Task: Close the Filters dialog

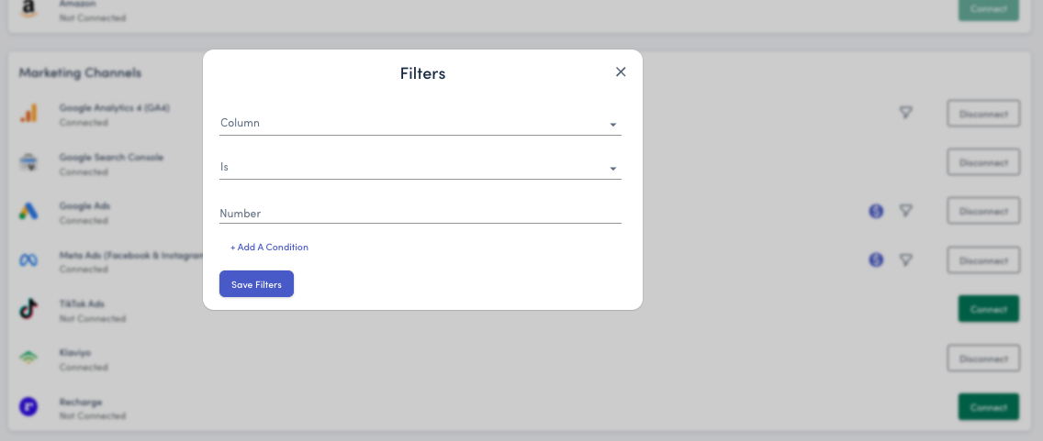Action: (621, 72)
